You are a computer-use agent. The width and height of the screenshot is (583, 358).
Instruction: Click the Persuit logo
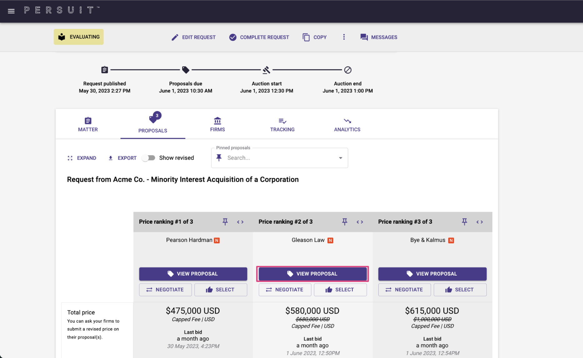coord(62,10)
